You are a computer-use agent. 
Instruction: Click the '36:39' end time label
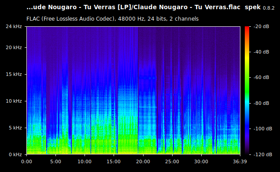click(x=240, y=161)
